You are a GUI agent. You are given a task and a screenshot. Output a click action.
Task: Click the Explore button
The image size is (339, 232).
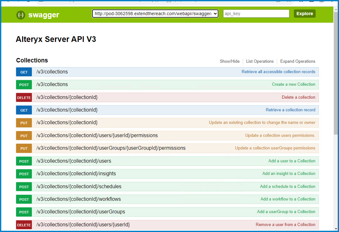tap(304, 14)
